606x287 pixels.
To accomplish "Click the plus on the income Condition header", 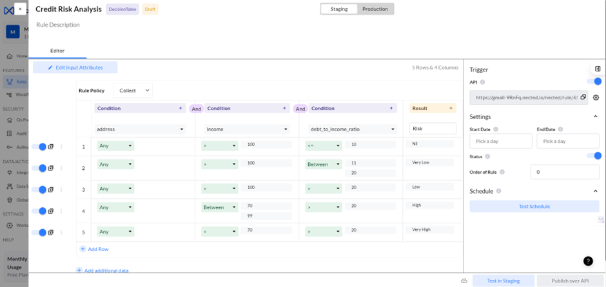I will tap(284, 108).
